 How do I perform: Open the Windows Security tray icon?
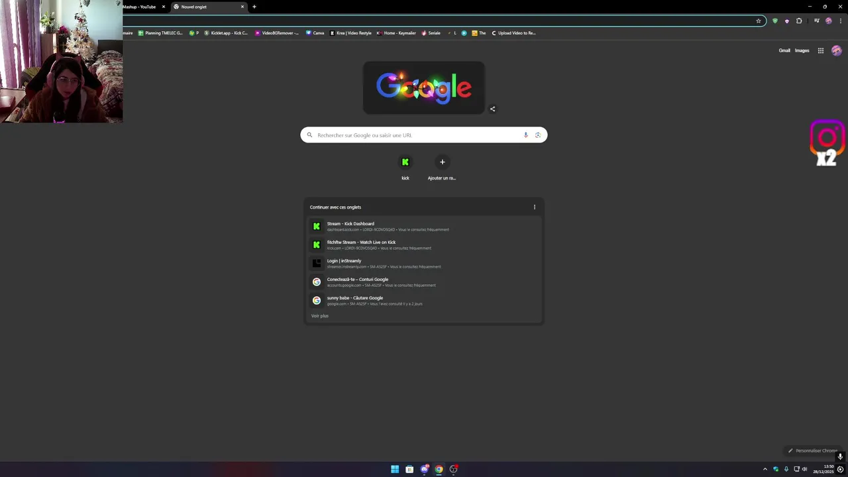[x=776, y=469]
